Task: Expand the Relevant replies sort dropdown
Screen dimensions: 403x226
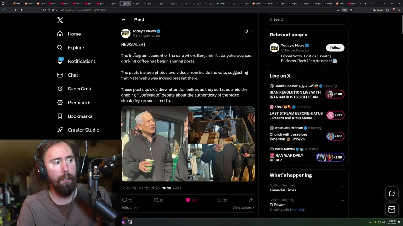Action: [130, 207]
